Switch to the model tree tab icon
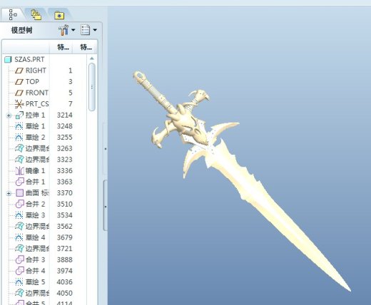The image size is (371, 305). tap(13, 15)
